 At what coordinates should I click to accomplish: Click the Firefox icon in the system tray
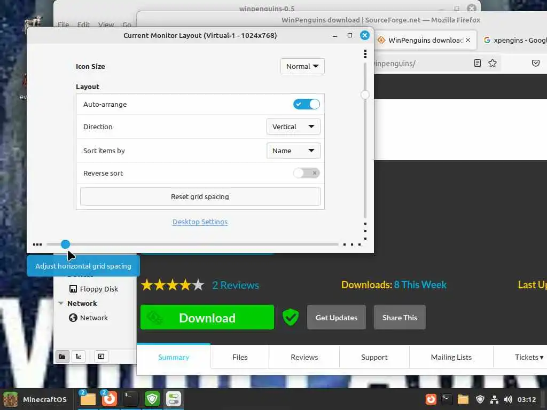(x=431, y=399)
